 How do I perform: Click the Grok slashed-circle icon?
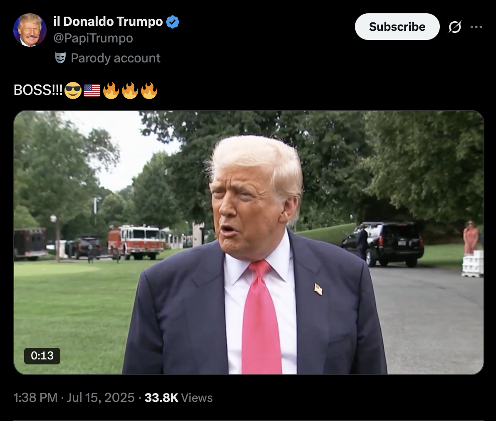tap(454, 27)
